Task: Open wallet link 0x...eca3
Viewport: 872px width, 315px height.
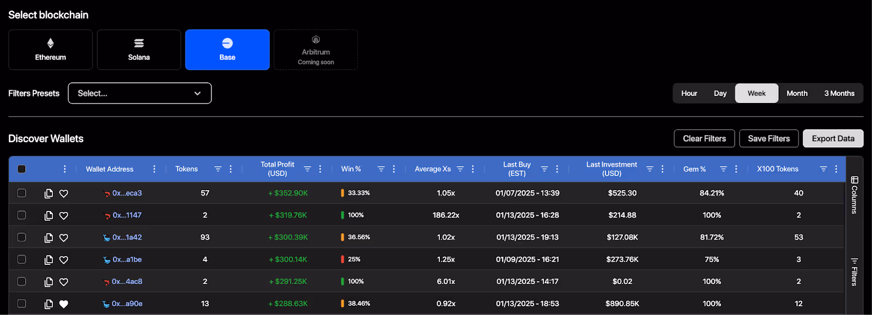Action: pyautogui.click(x=127, y=193)
